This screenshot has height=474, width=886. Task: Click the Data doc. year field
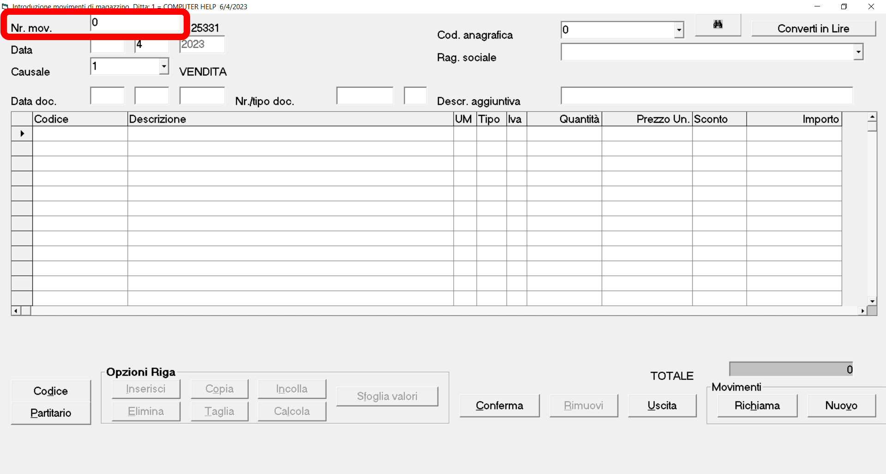202,96
